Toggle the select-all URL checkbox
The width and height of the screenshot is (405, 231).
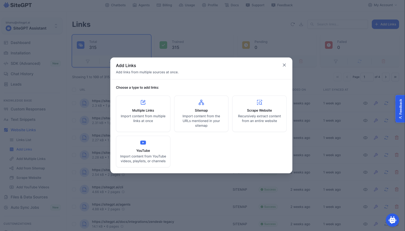tap(74, 90)
